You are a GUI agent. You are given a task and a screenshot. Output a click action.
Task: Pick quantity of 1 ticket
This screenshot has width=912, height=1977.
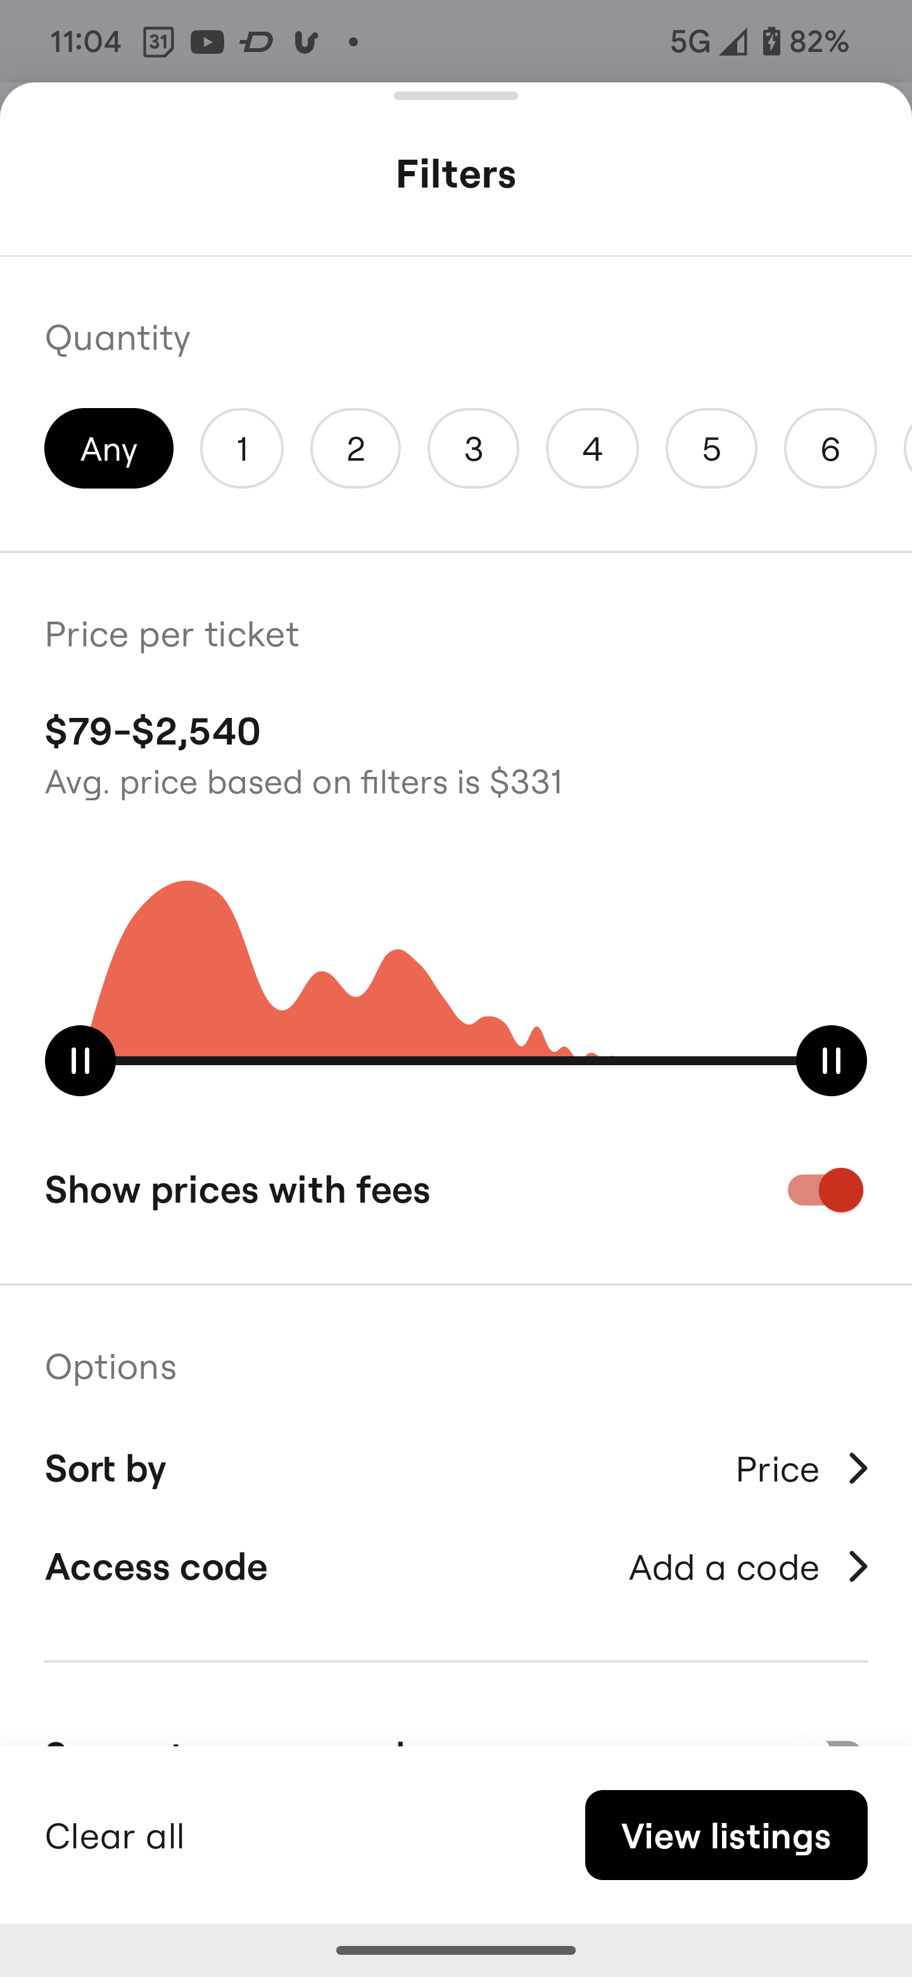[241, 448]
